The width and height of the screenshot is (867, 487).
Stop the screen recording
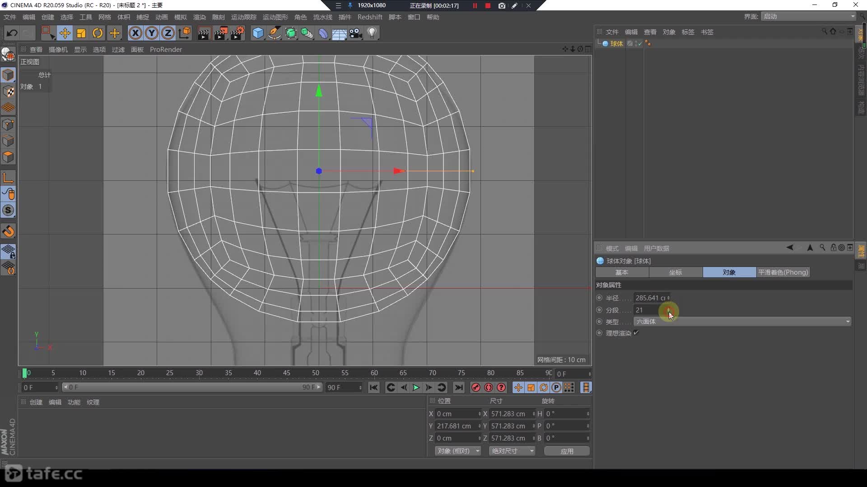pyautogui.click(x=488, y=5)
